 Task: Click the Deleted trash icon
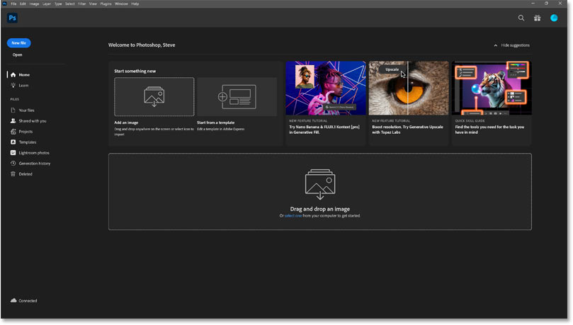(x=13, y=174)
